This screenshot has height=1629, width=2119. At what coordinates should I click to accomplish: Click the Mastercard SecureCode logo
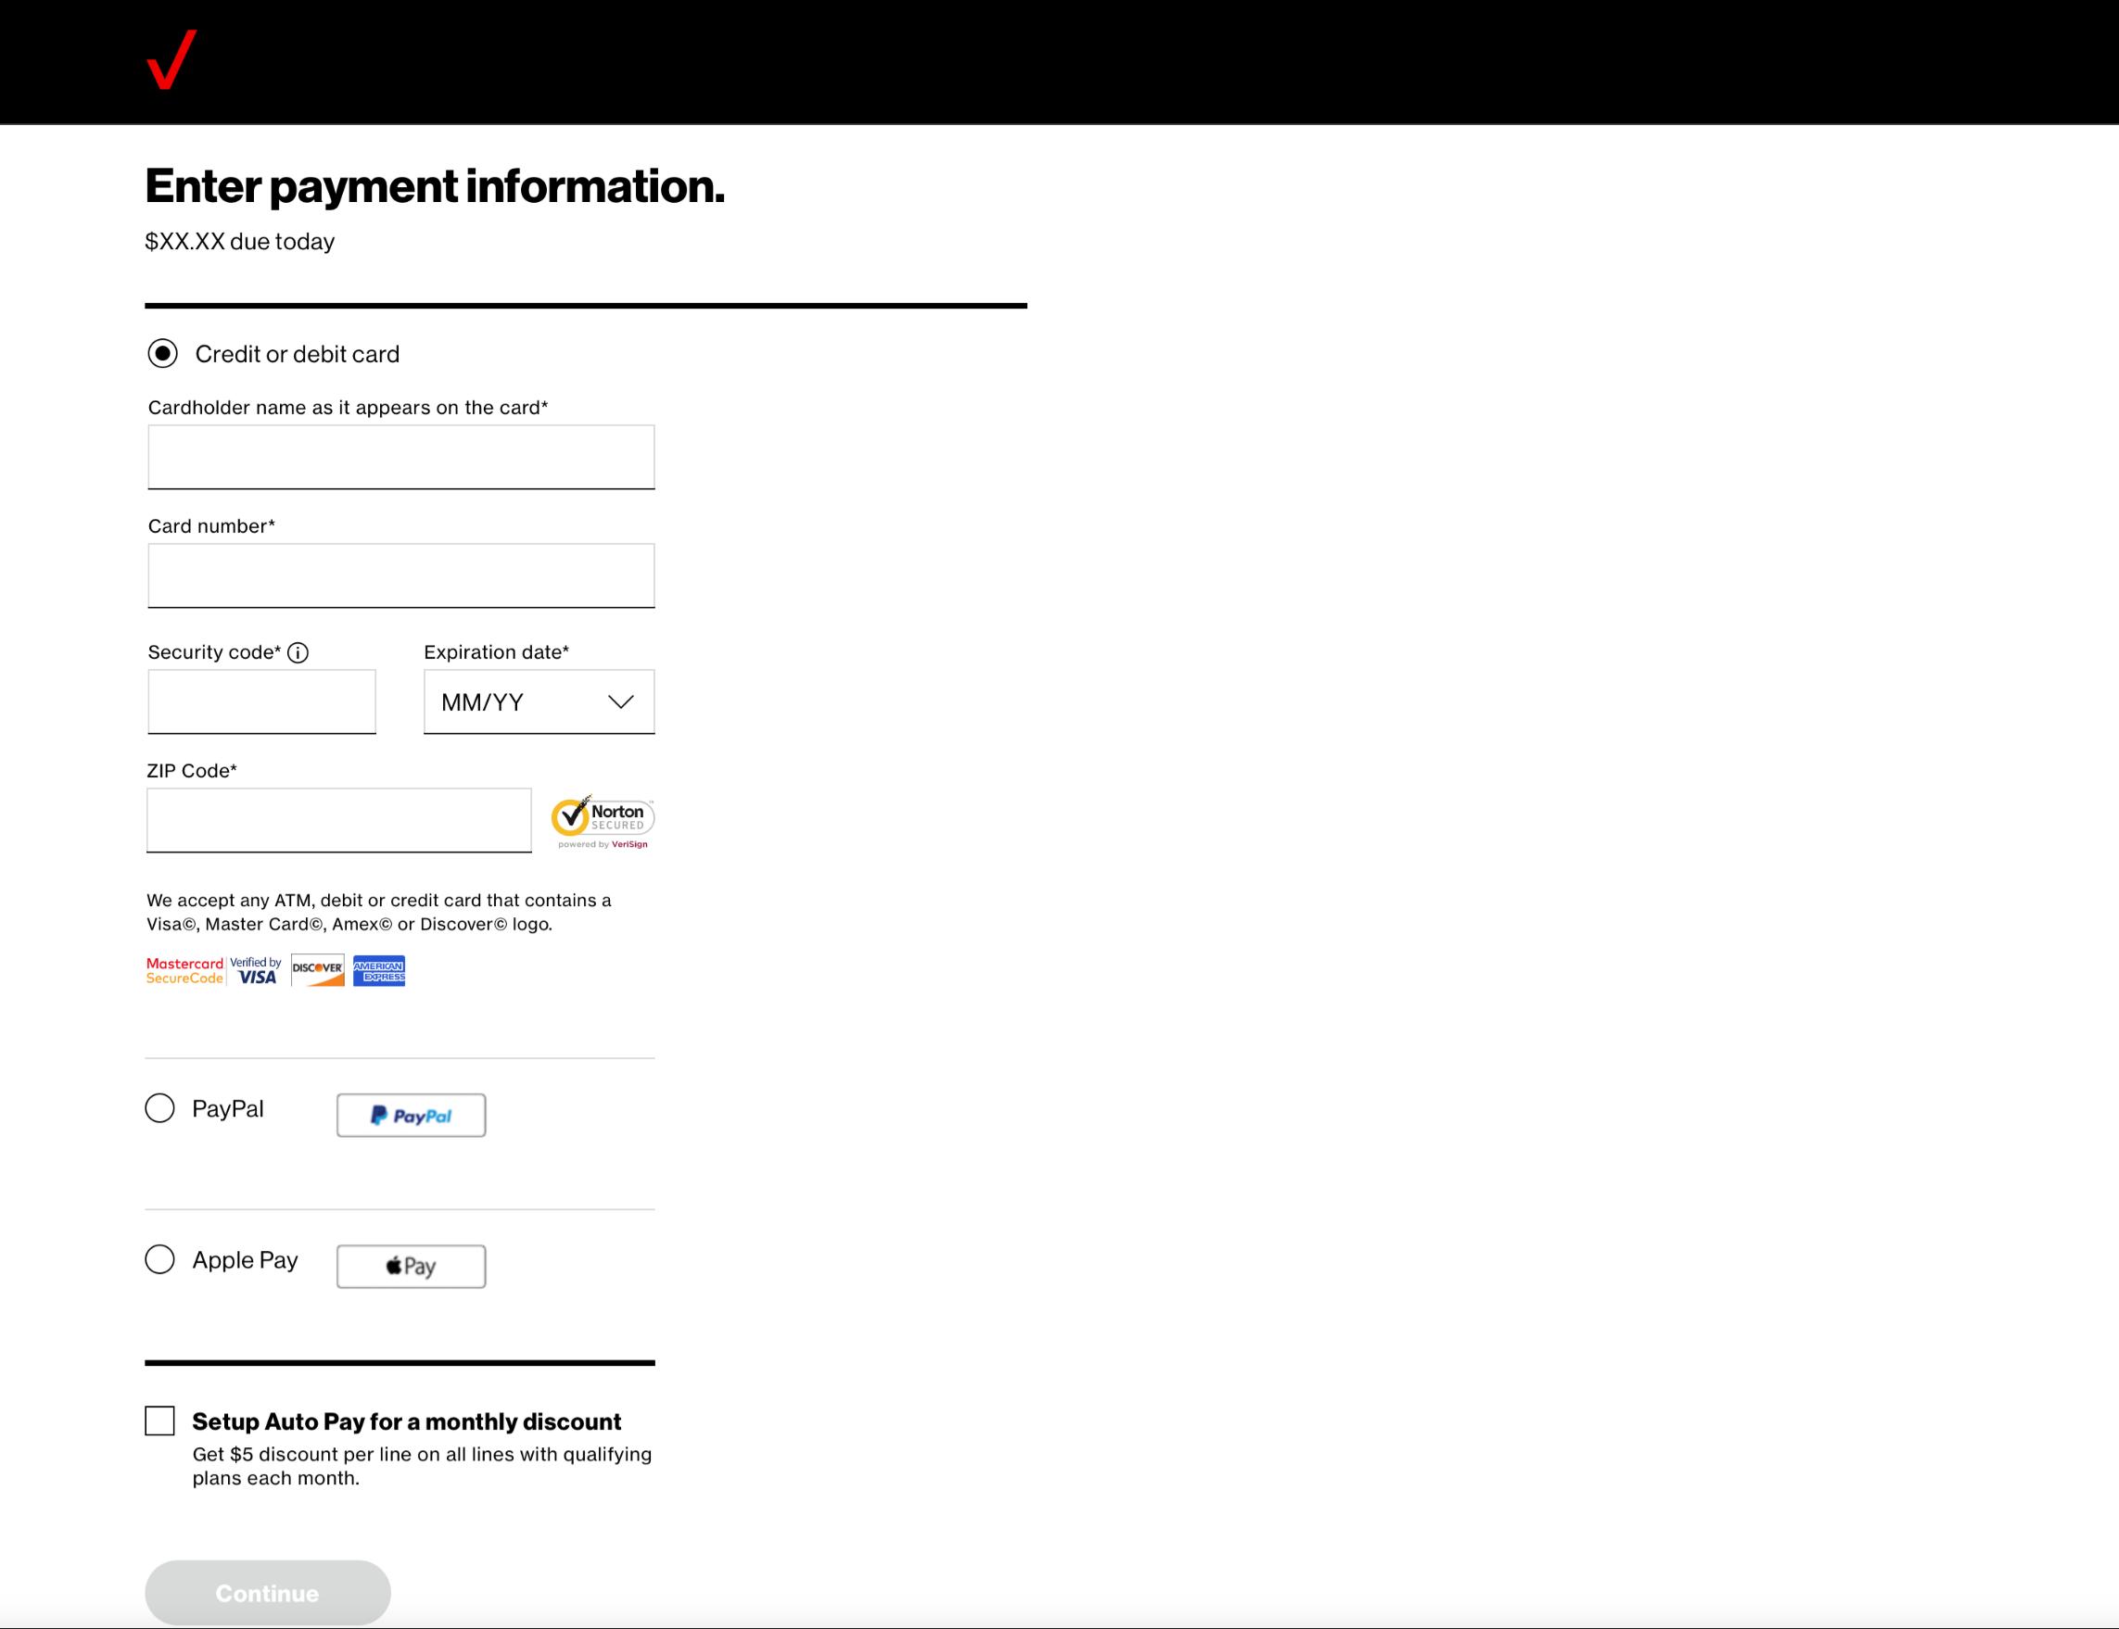point(184,970)
